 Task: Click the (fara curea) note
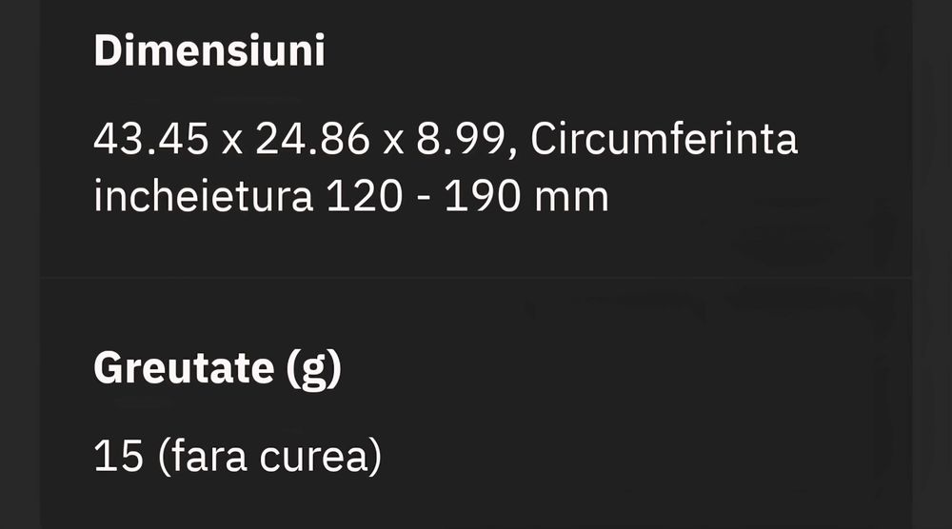pyautogui.click(x=269, y=458)
